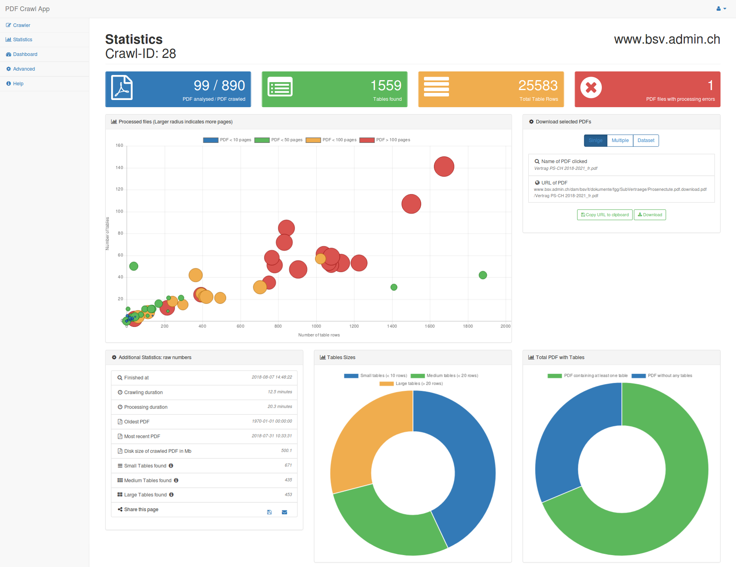
Task: Click the save icon in Share this page row
Action: [x=269, y=512]
